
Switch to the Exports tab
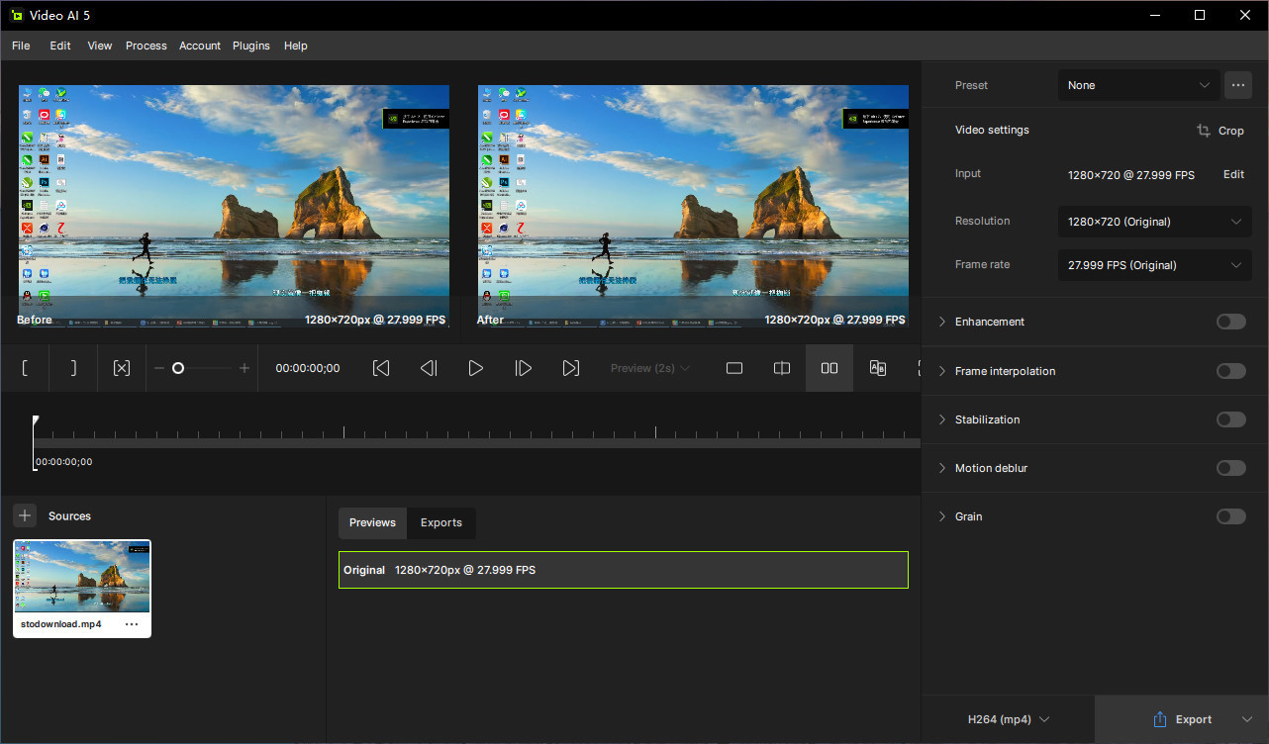pyautogui.click(x=440, y=522)
